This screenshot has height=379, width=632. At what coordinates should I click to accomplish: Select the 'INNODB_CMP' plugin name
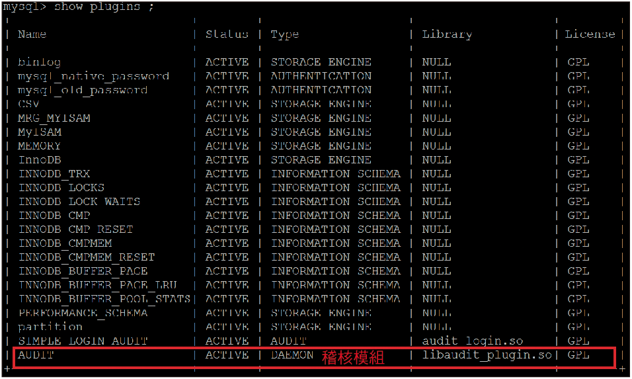click(x=54, y=216)
